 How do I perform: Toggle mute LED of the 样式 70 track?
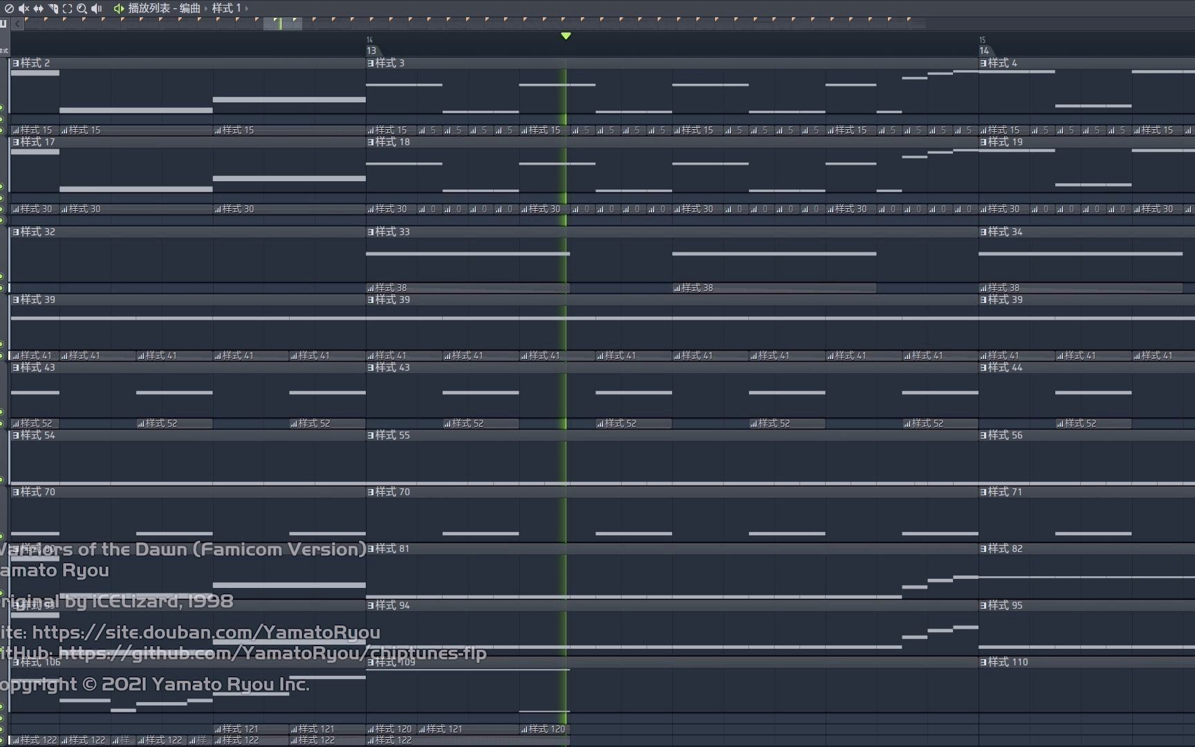click(2, 537)
